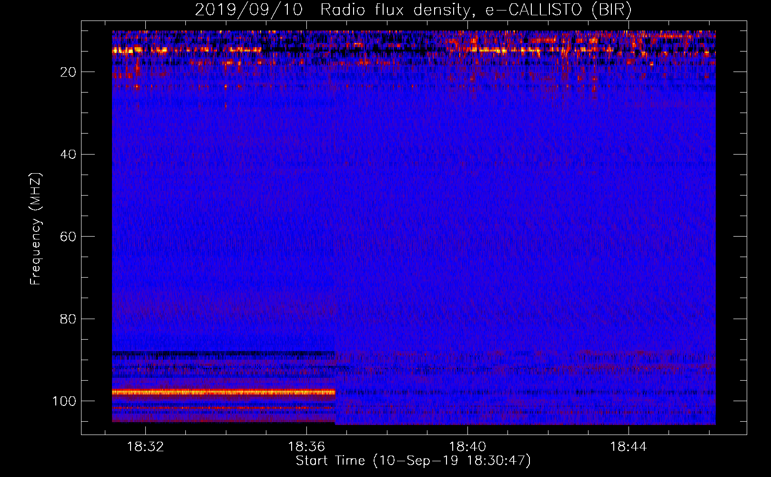Click the '18:44' time tick label
771x477 pixels.
(629, 446)
